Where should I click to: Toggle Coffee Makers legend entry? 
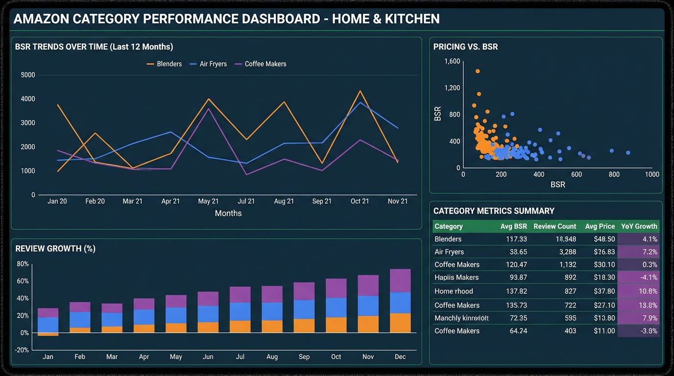[266, 64]
